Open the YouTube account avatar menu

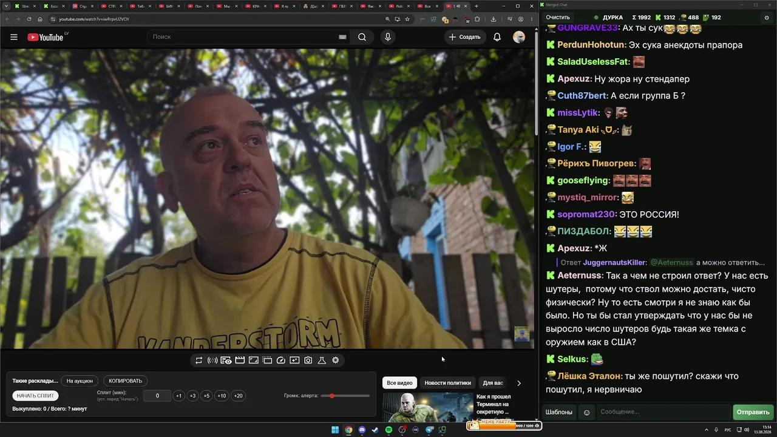pos(519,37)
